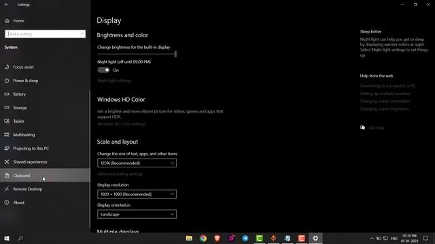This screenshot has height=244, width=435.
Task: Open the Tablet settings page
Action: tap(18, 121)
